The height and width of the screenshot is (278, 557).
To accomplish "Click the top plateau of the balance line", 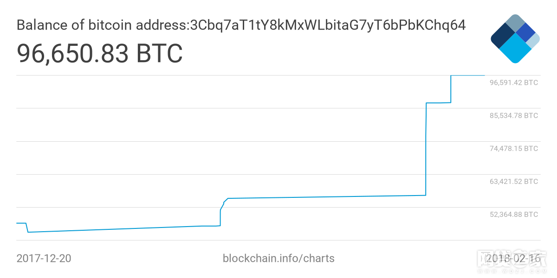I will 467,75.
